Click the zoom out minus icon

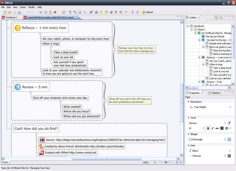[155, 162]
